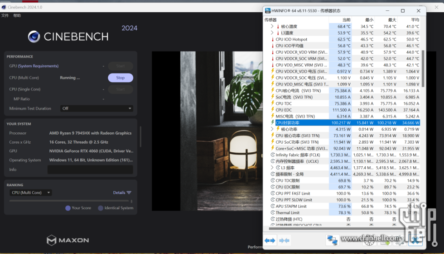
Task: Click the Cinebench sphere logo icon
Action: point(34,37)
